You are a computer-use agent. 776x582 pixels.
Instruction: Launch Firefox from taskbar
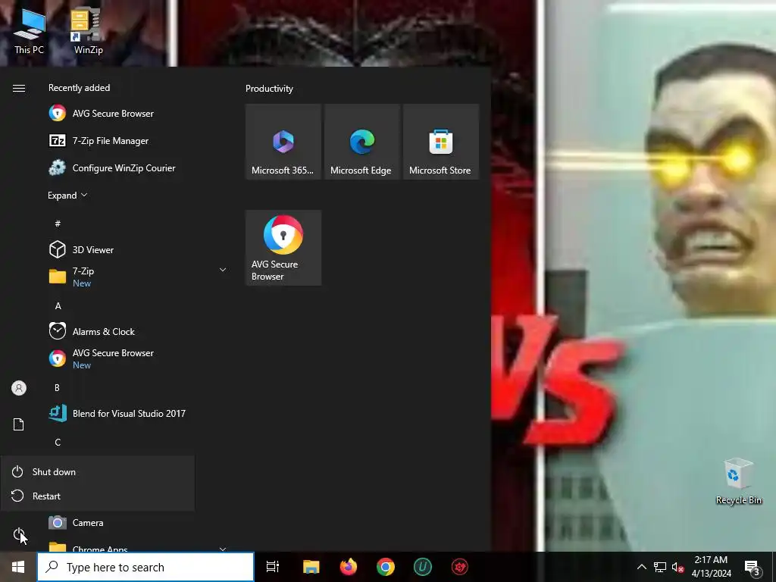349,567
